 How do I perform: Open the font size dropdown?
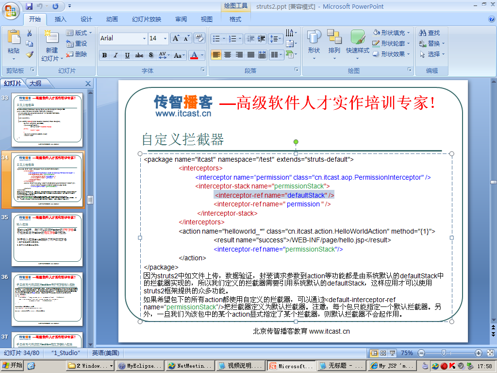[x=165, y=38]
